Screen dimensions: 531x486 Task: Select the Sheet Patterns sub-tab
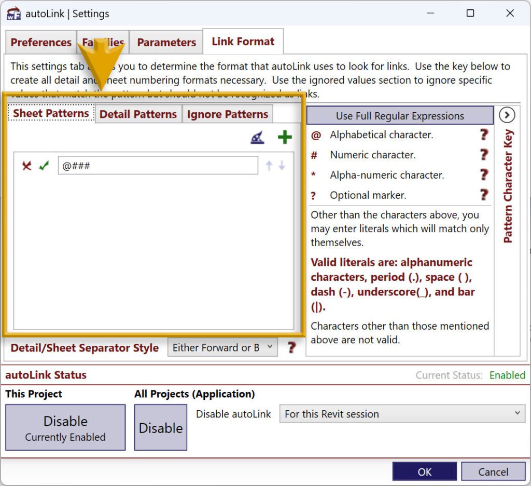pyautogui.click(x=51, y=113)
